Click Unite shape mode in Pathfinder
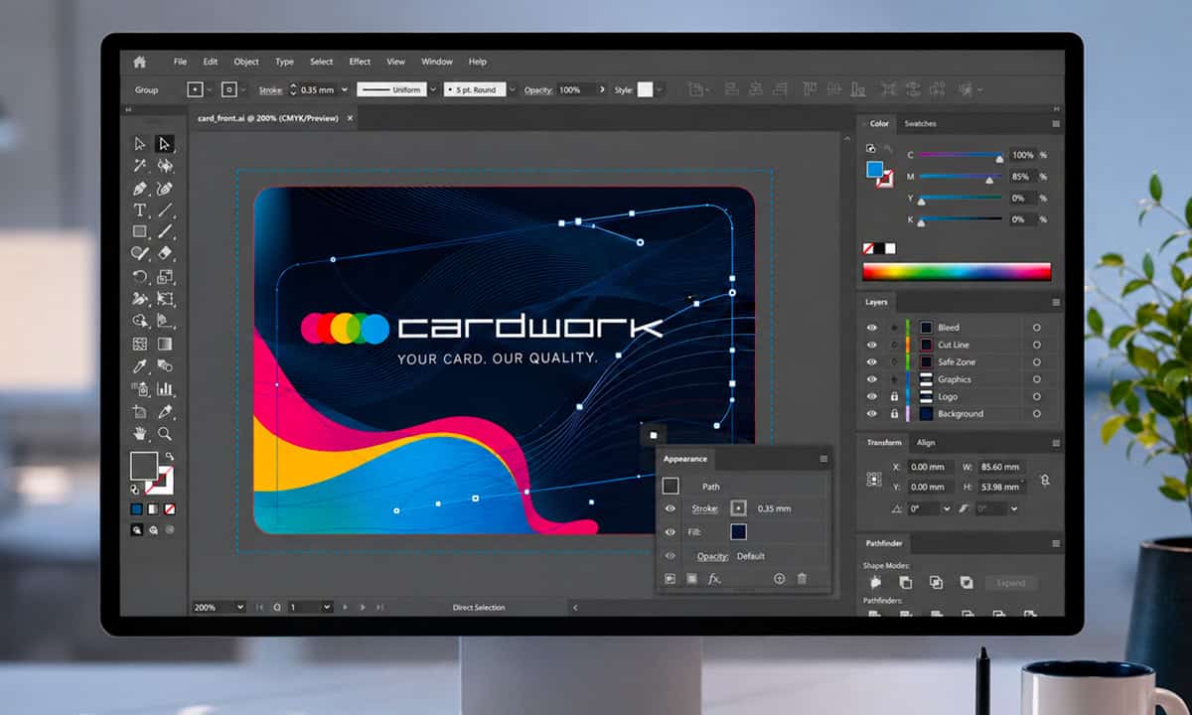The width and height of the screenshot is (1192, 715). coord(875,583)
